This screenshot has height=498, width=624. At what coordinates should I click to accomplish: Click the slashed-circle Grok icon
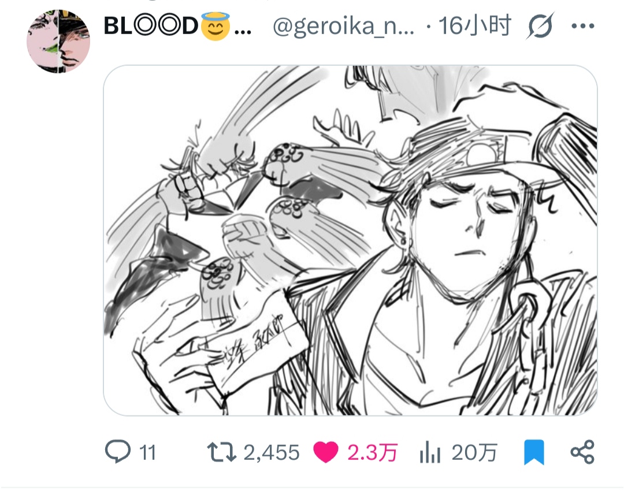coord(540,27)
